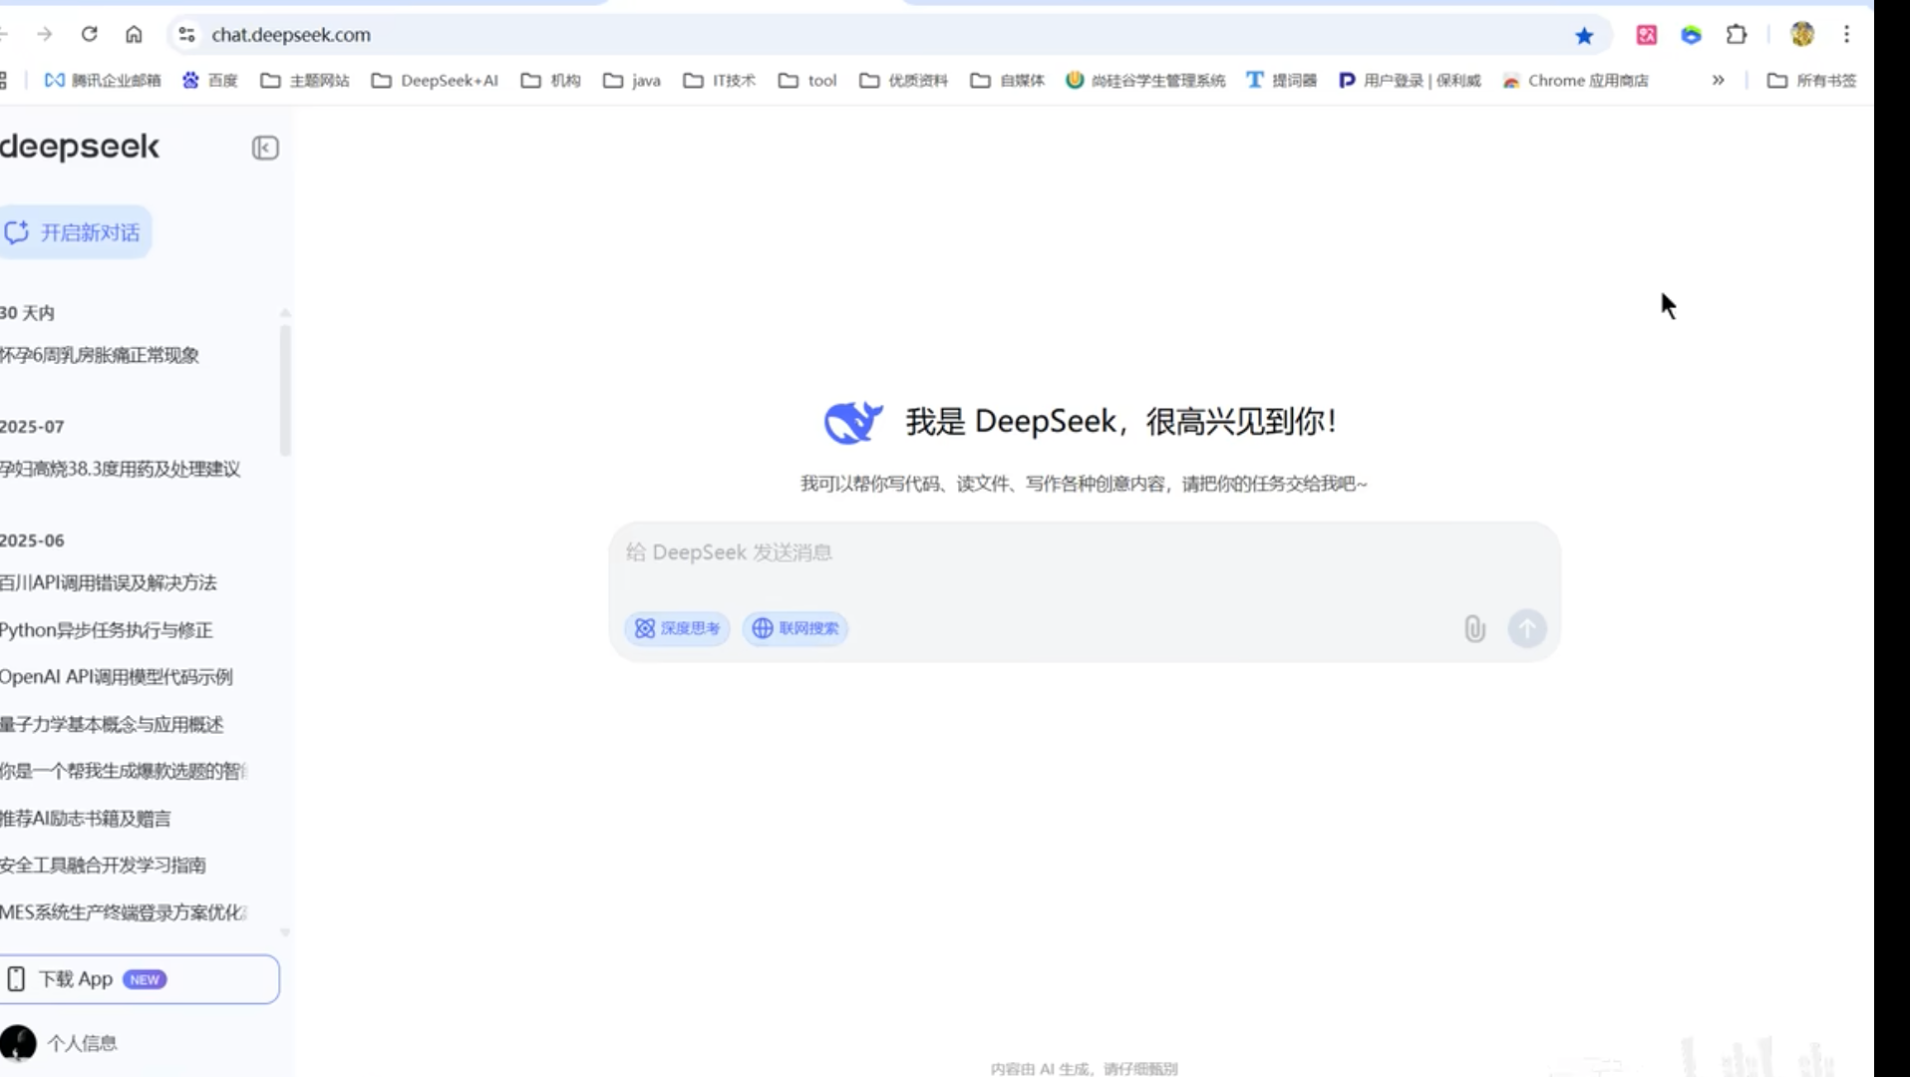Open the java bookmark folder
The image size is (1910, 1077).
632,81
